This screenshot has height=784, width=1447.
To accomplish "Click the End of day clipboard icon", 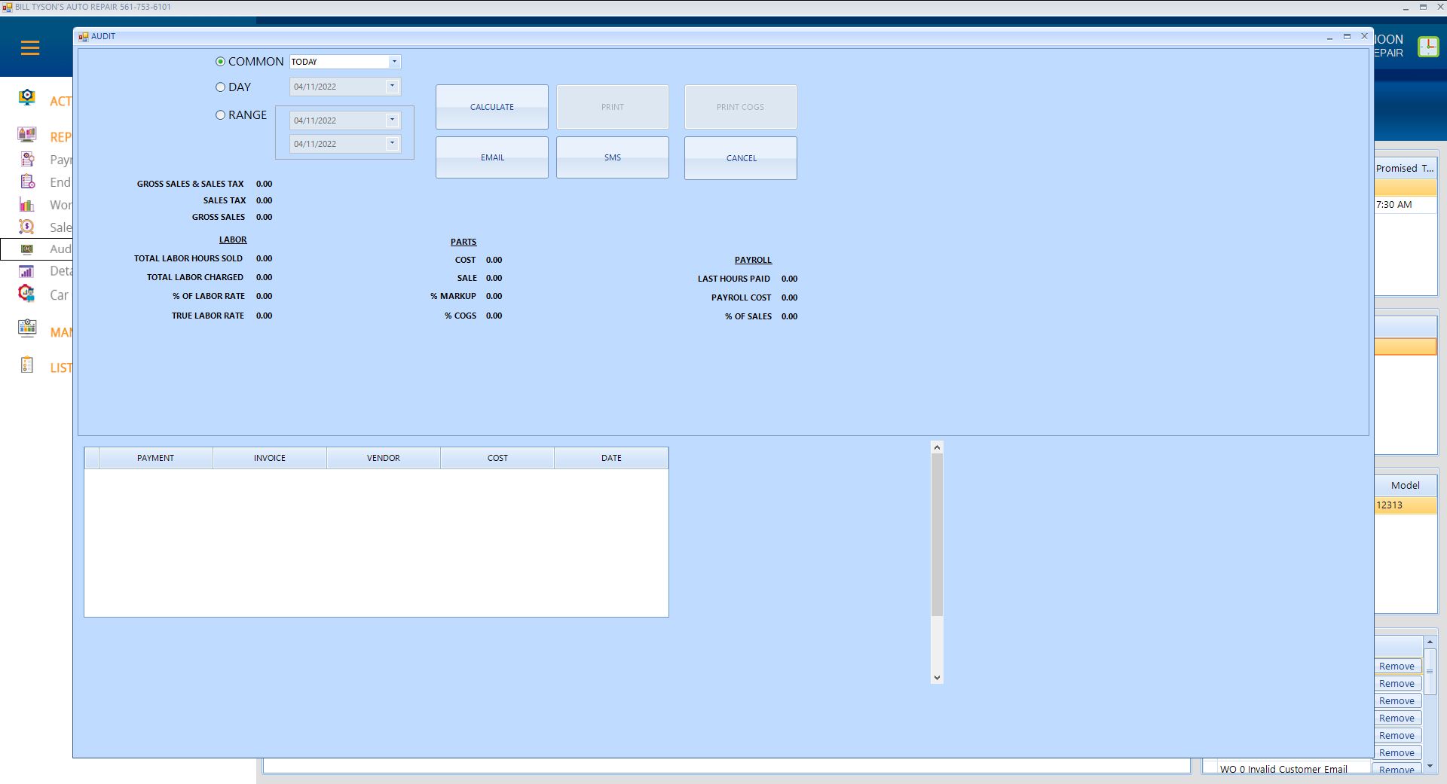I will 27,182.
